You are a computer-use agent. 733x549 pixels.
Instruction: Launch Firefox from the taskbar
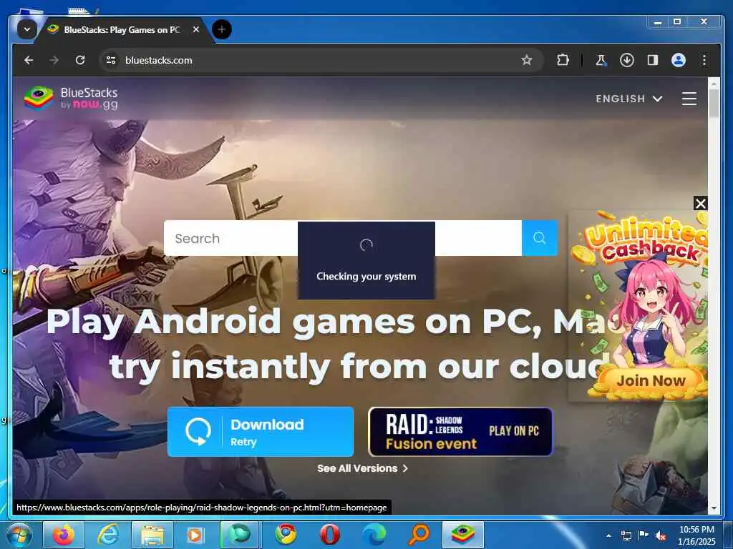pos(64,535)
